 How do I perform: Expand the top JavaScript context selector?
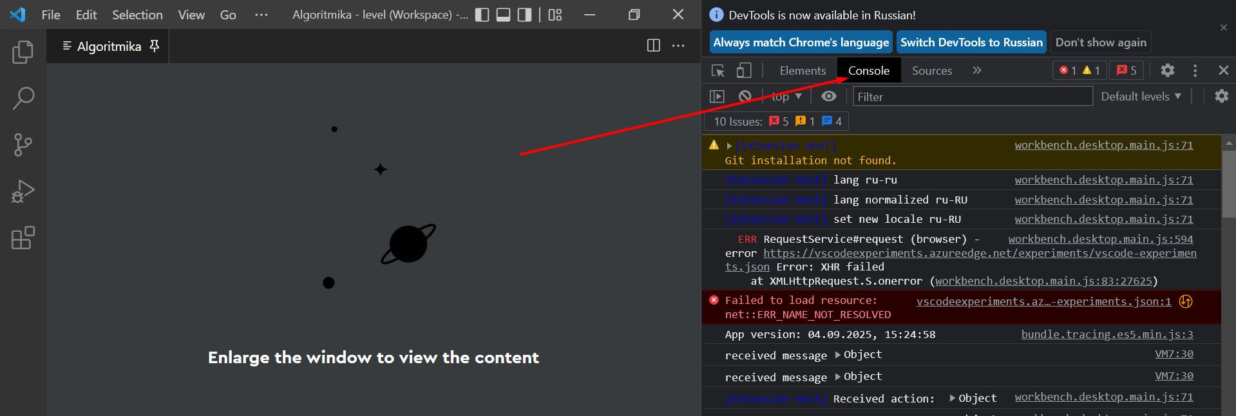(786, 96)
